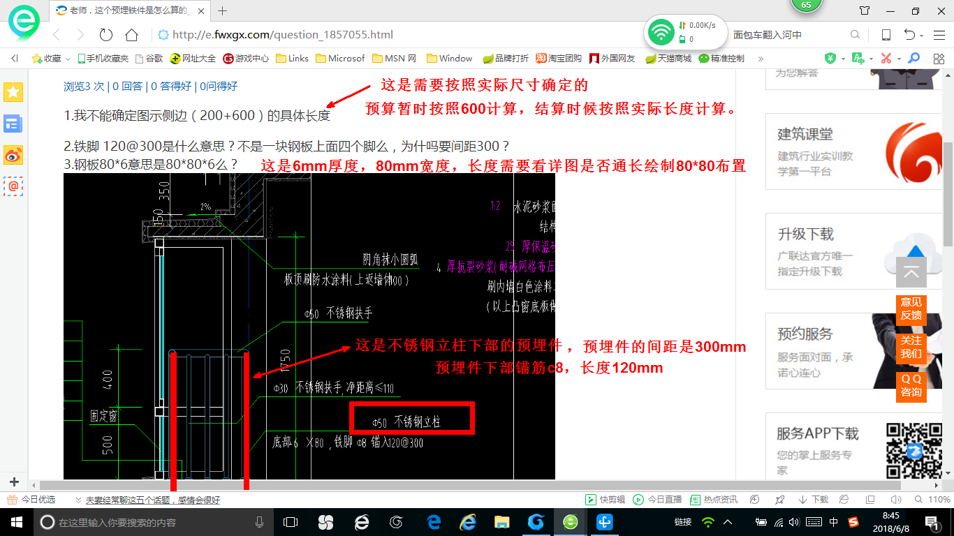Open the 收藏 favorites dropdown
The image size is (954, 536).
[x=52, y=59]
